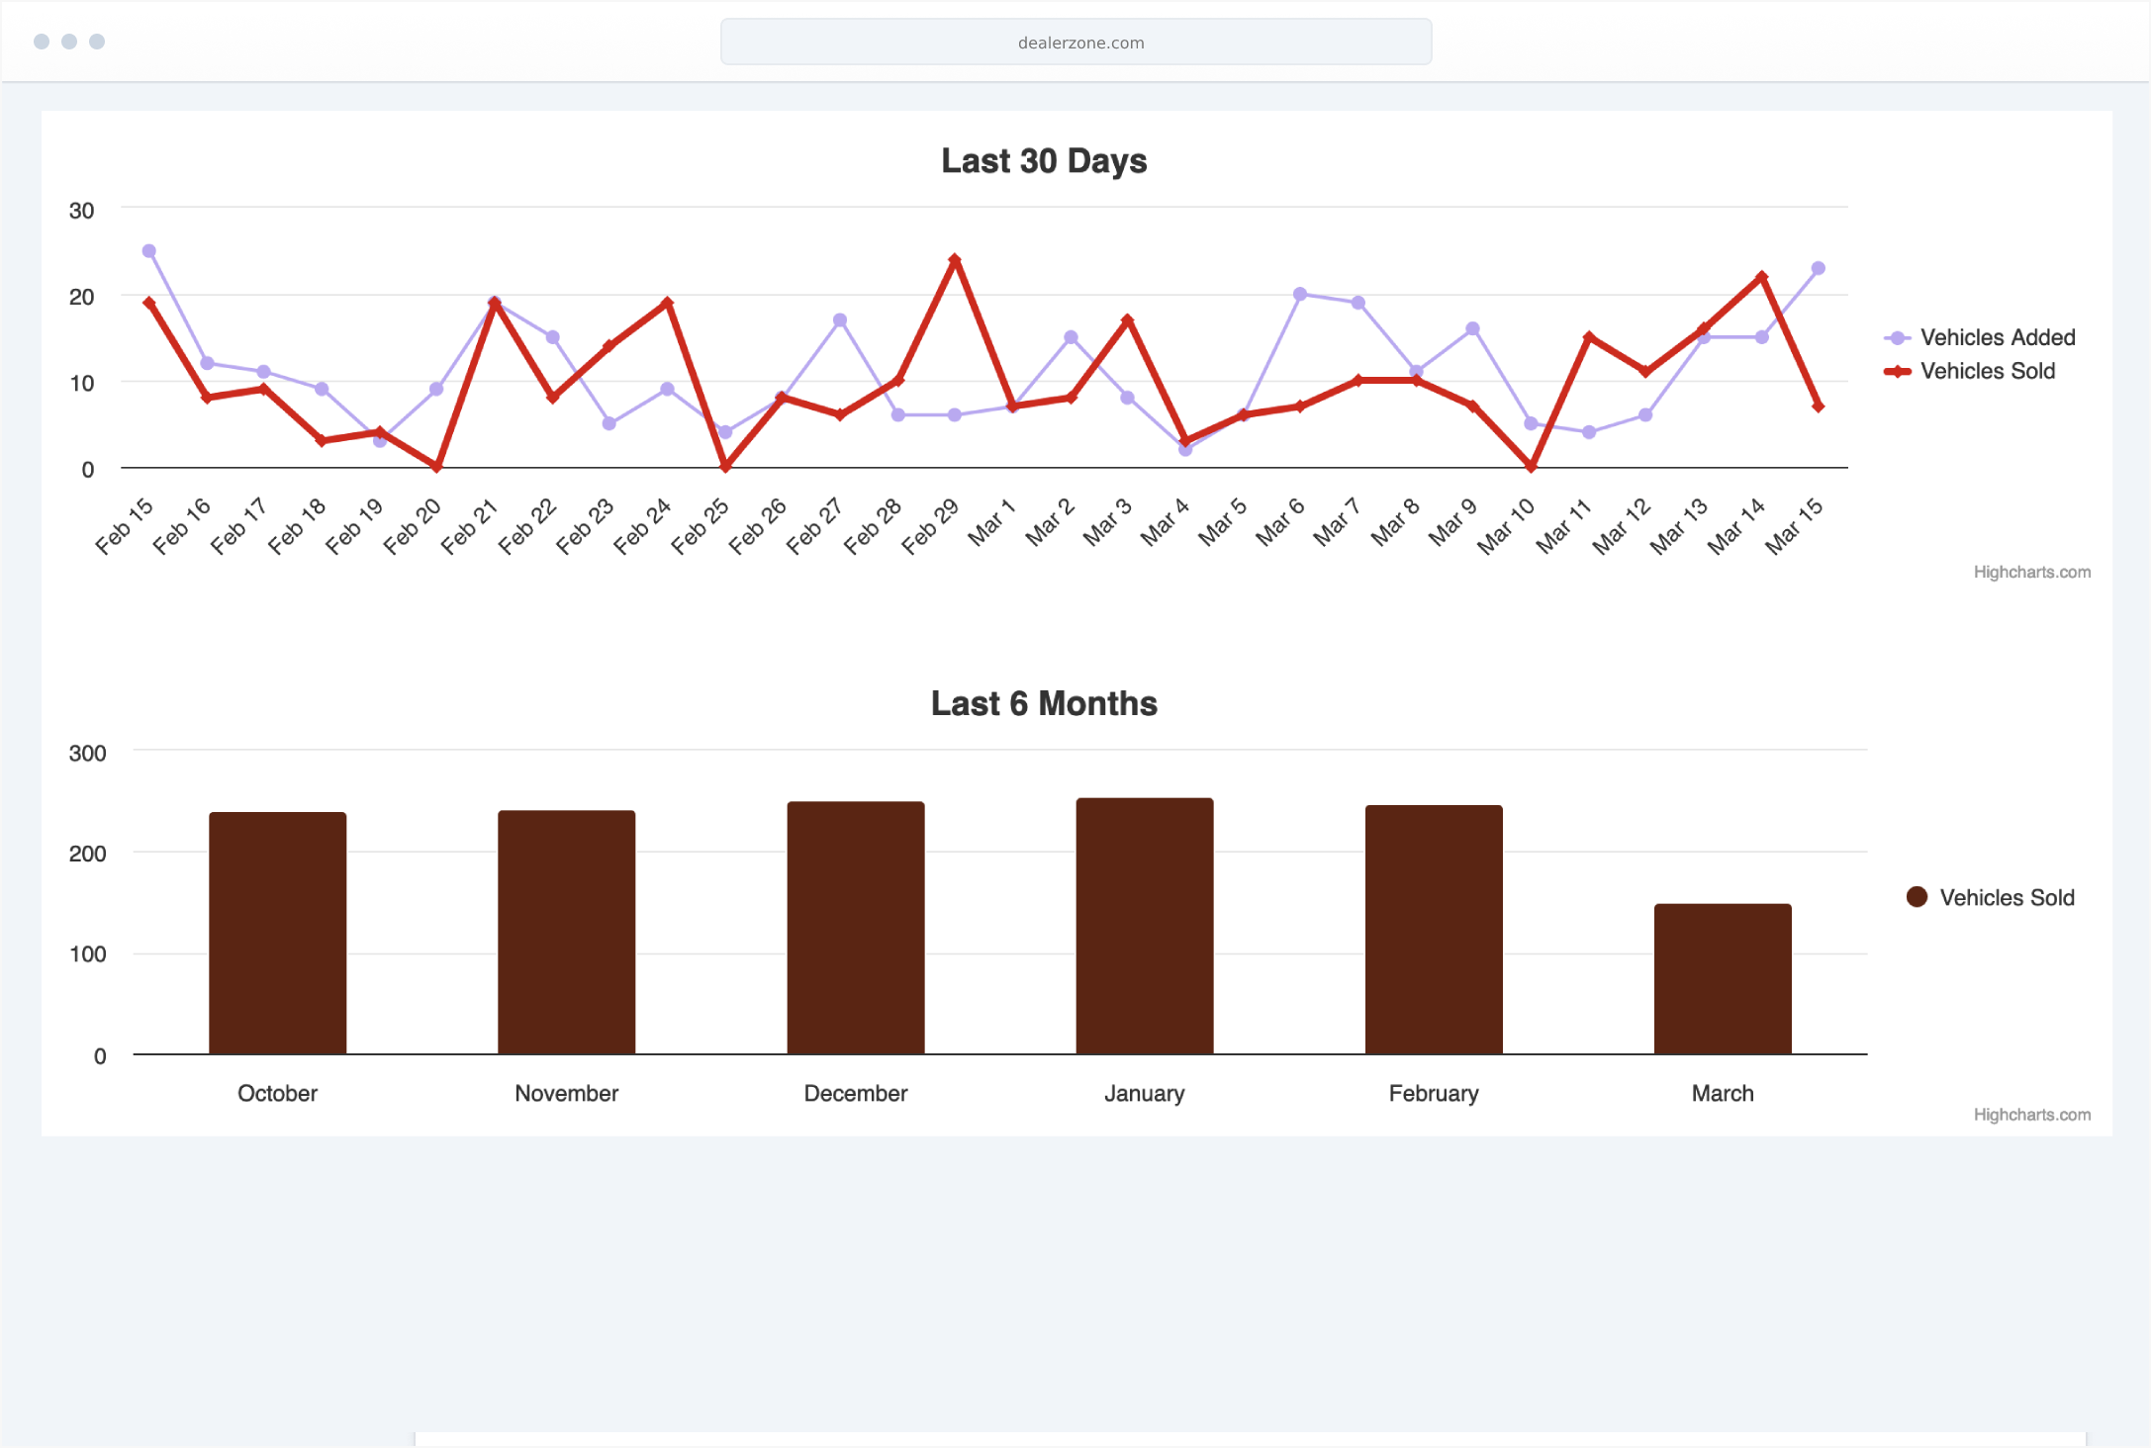Click Mar 14 Vehicles Sold diamond marker

(1761, 277)
